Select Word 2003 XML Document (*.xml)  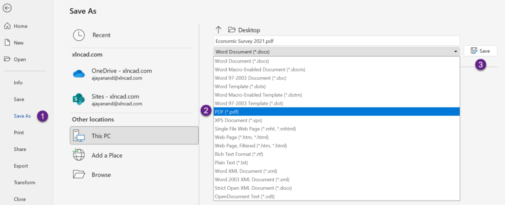tap(336, 179)
